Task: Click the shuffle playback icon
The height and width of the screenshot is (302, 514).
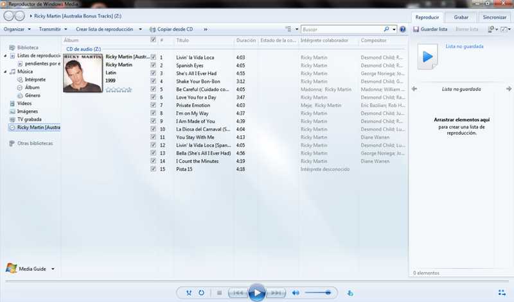Action: tap(188, 293)
